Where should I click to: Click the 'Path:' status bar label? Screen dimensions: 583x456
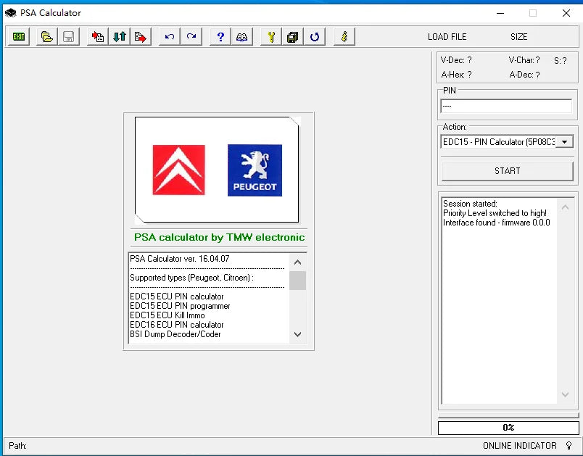point(18,445)
